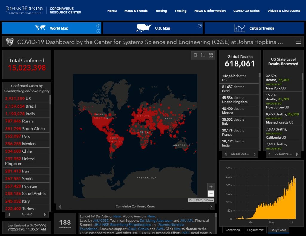
Task: Select South Africa in confirmed cases list
Action: pyautogui.click(x=26, y=129)
